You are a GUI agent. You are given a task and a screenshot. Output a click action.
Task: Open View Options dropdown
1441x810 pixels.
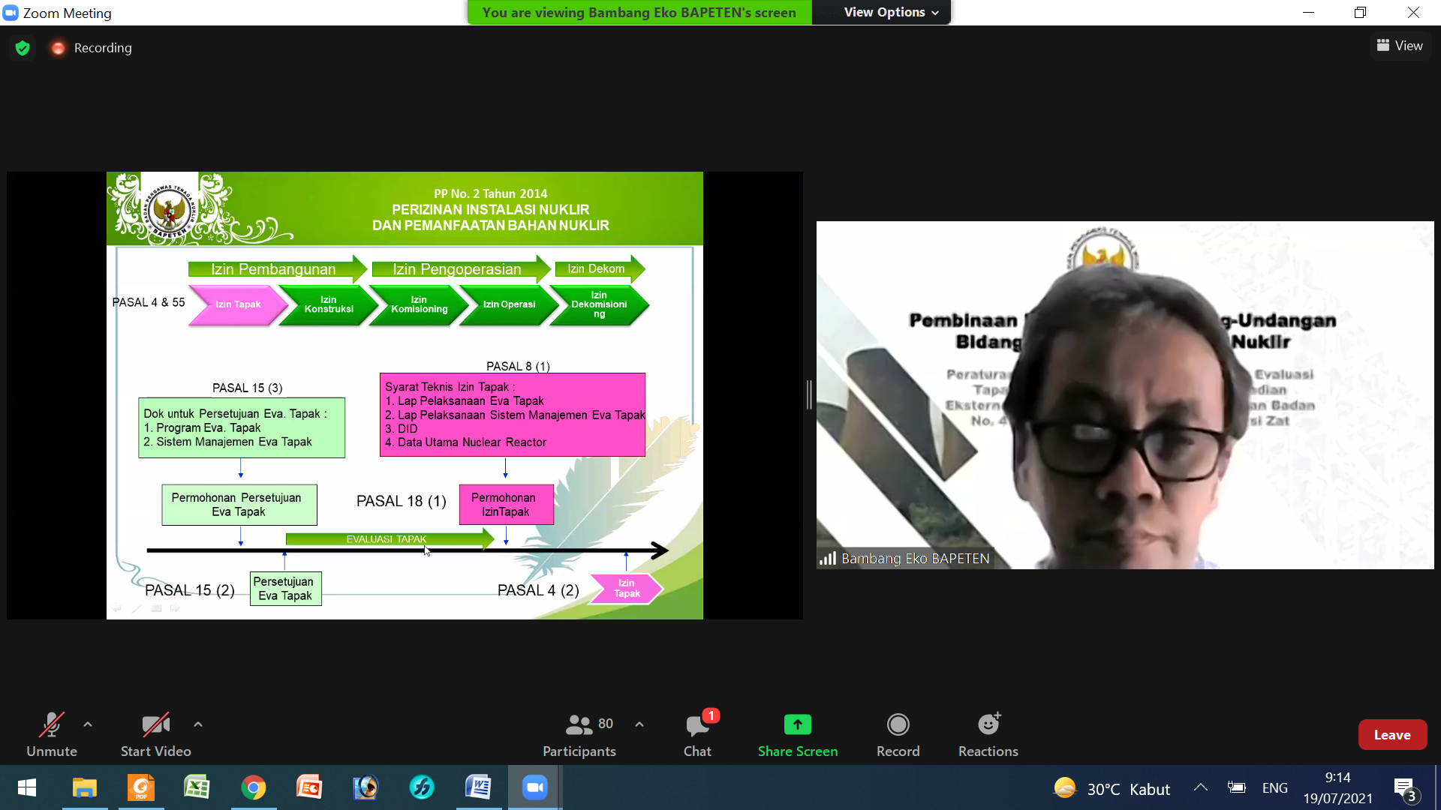point(891,12)
